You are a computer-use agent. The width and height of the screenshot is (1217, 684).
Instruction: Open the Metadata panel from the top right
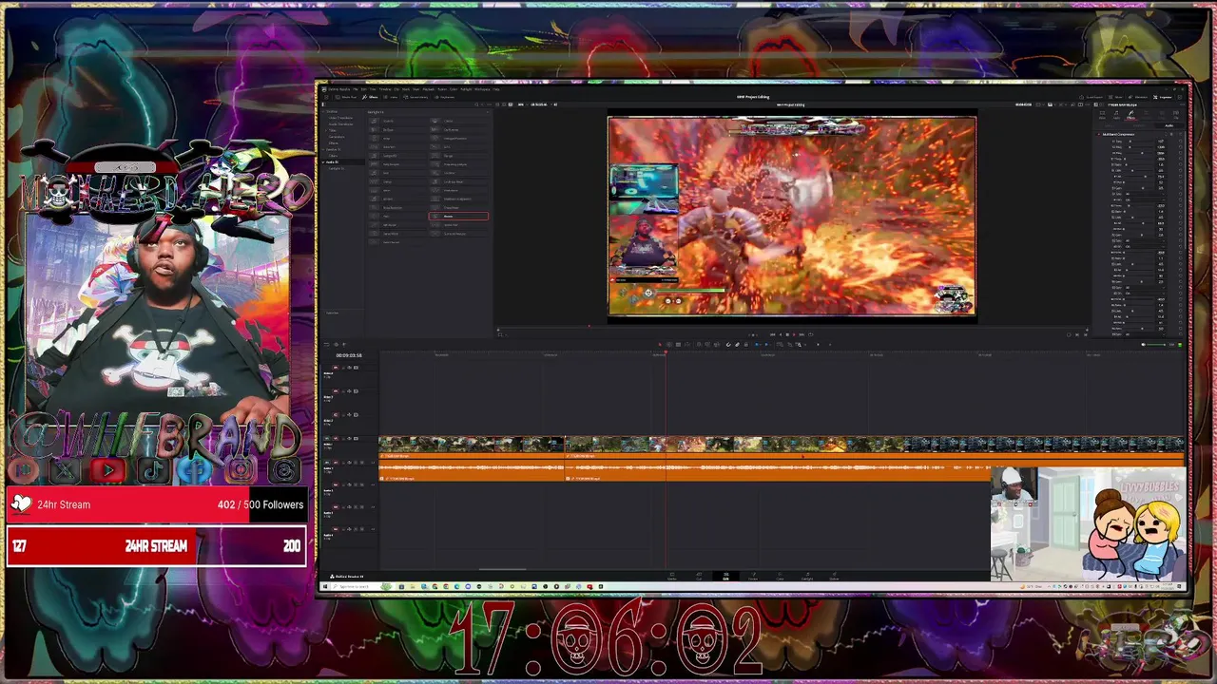1138,97
